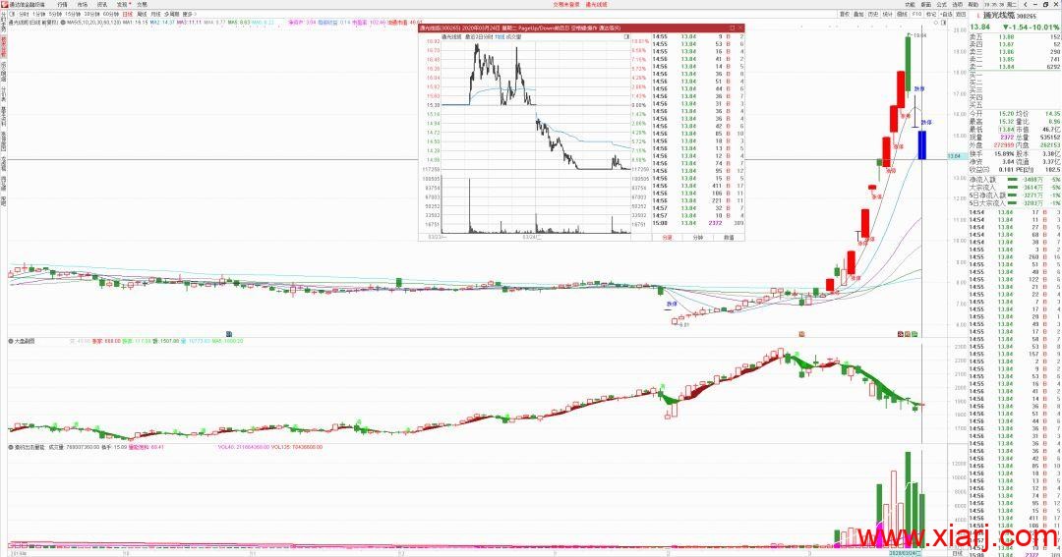Click the small square icon in popup chart header
The height and width of the screenshot is (557, 1062).
(x=626, y=37)
